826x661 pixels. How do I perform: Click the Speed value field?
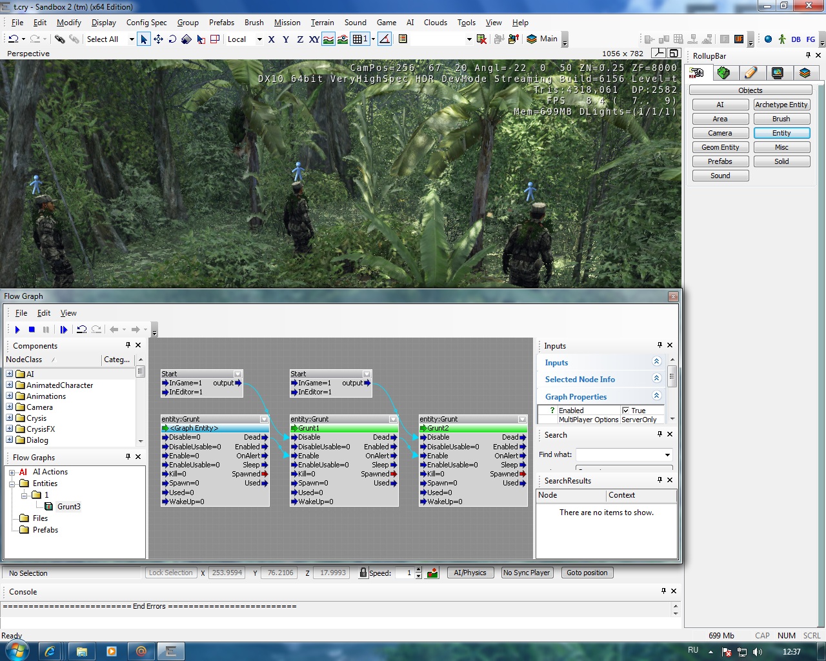click(404, 573)
